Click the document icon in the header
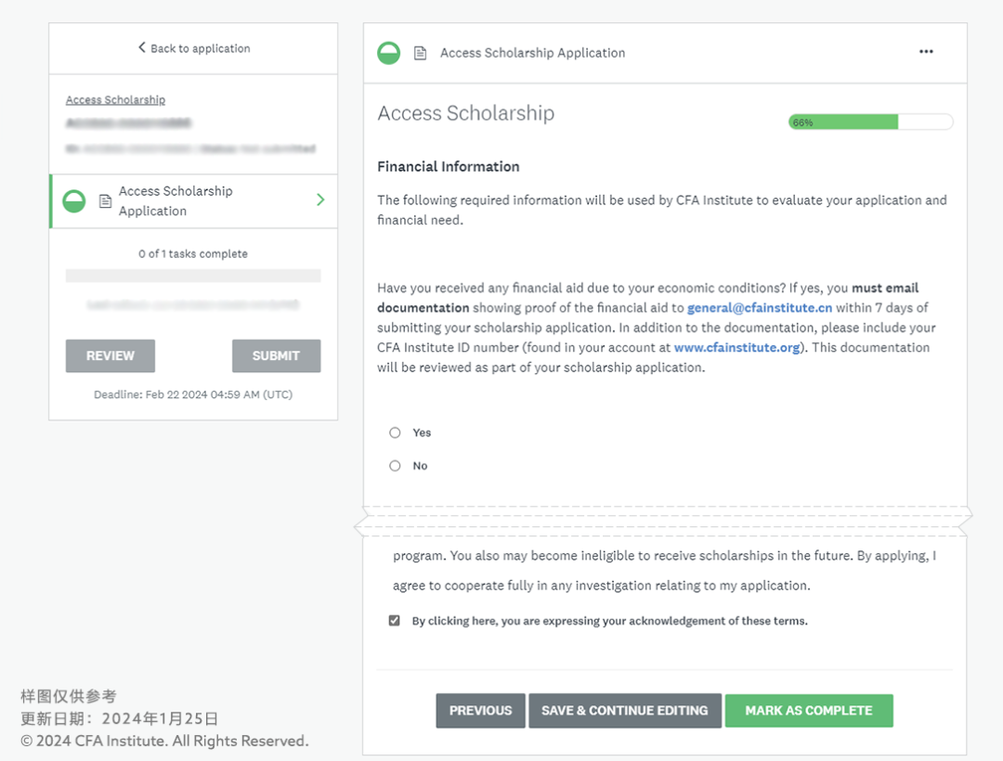 pos(420,53)
